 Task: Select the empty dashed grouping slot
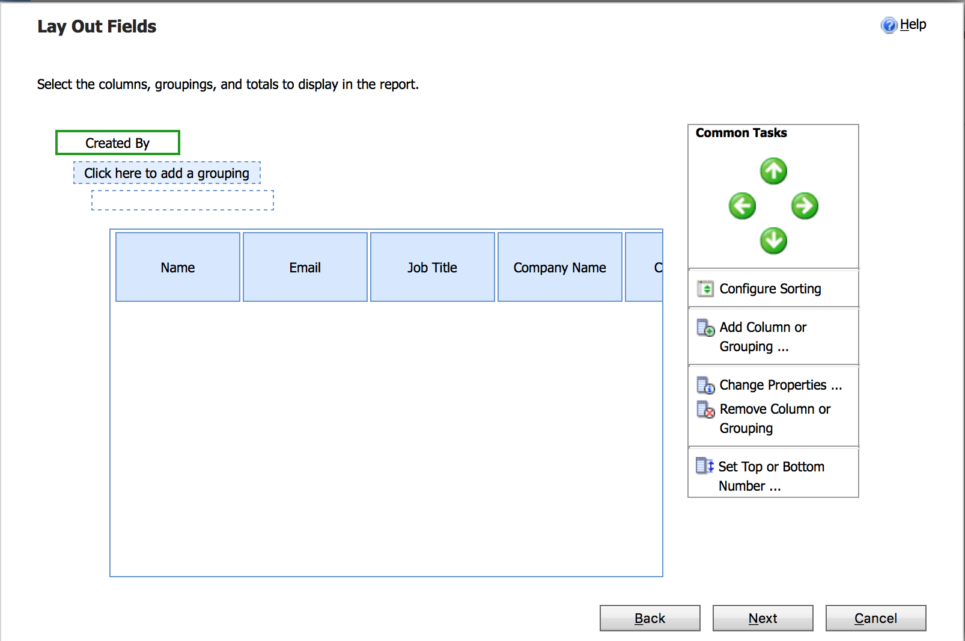pos(183,200)
